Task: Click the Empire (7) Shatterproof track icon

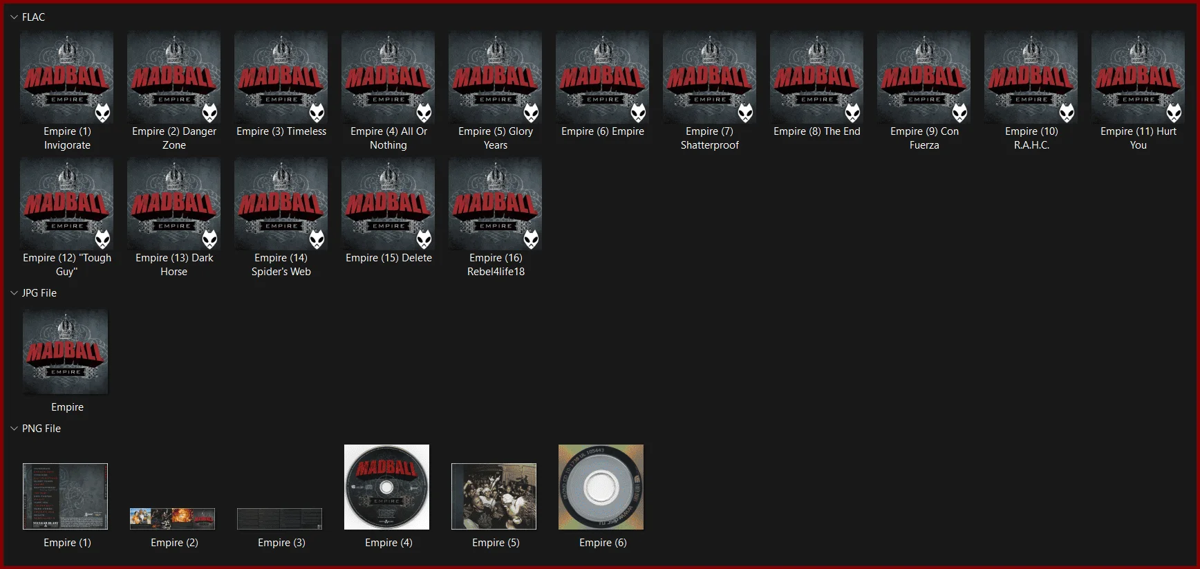Action: click(710, 77)
